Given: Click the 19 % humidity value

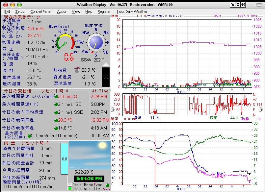Looking at the screenshot, I should [32, 63].
